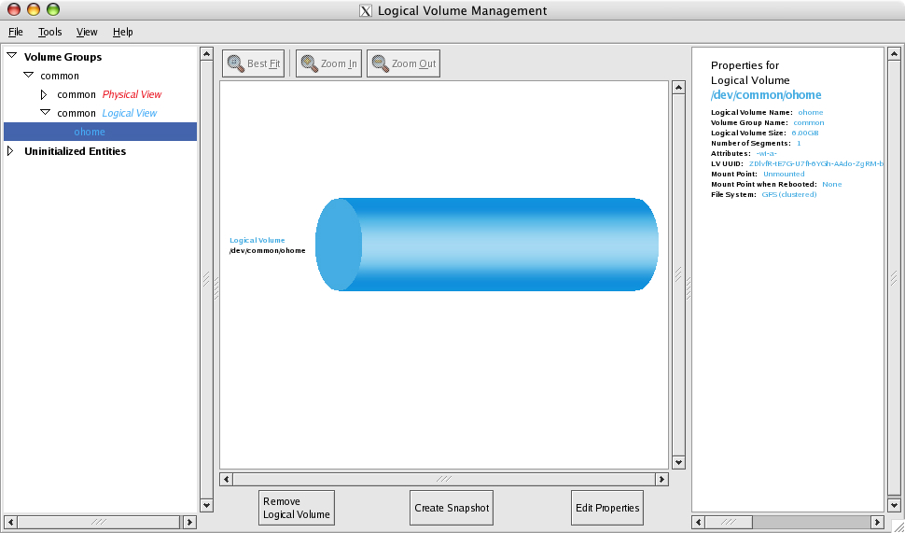Click scroll right arrow below diagram
The width and height of the screenshot is (905, 533).
pyautogui.click(x=661, y=479)
